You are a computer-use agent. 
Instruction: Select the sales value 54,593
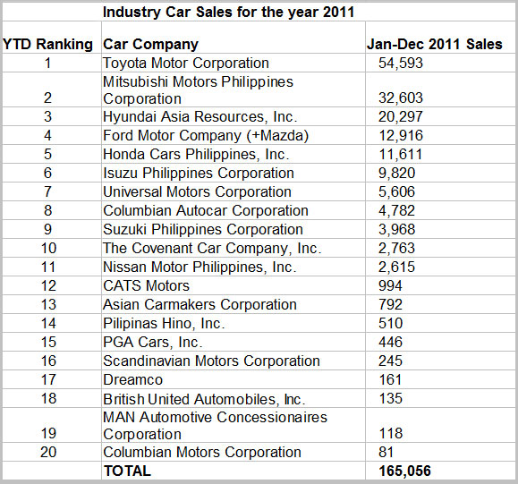pyautogui.click(x=401, y=63)
